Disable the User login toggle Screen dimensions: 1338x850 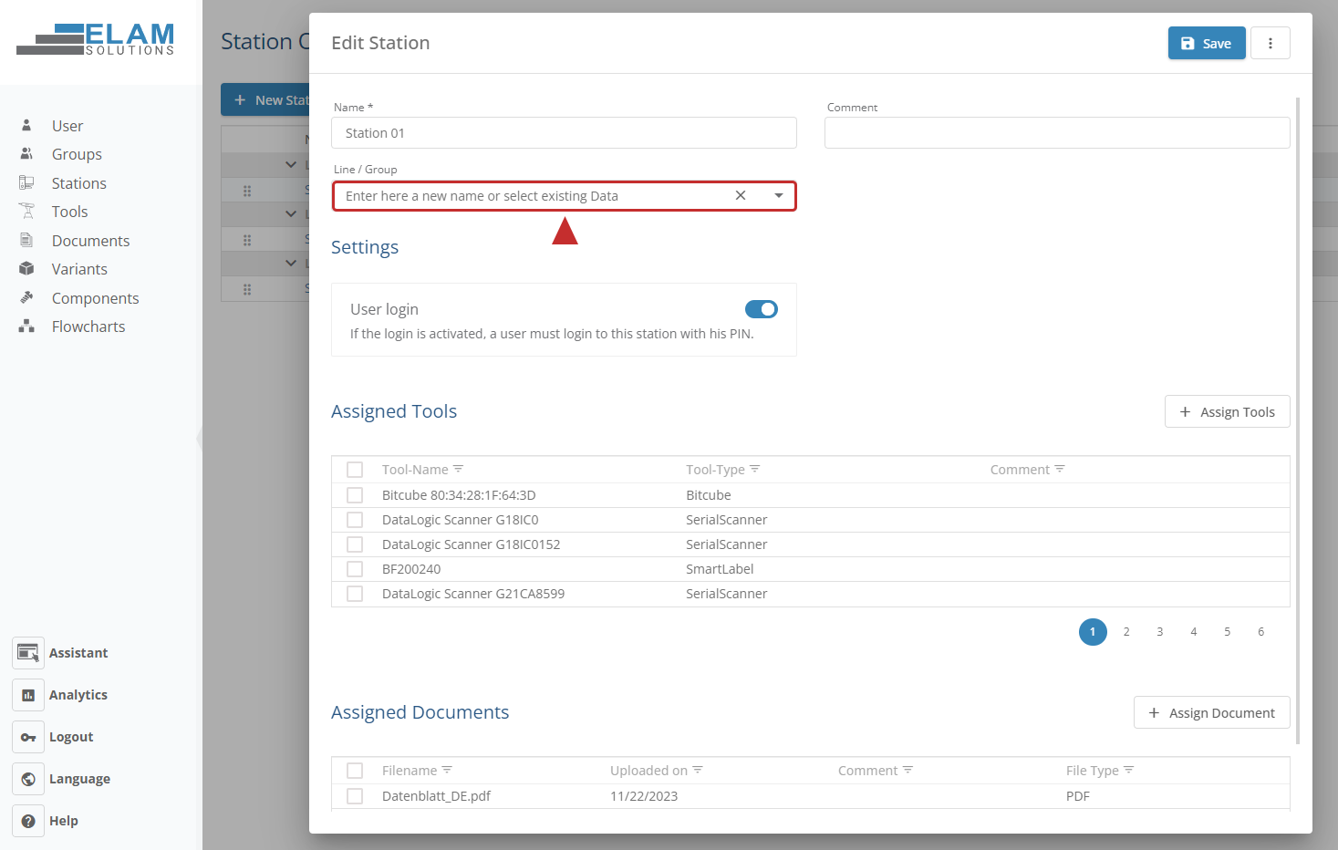[x=761, y=309]
